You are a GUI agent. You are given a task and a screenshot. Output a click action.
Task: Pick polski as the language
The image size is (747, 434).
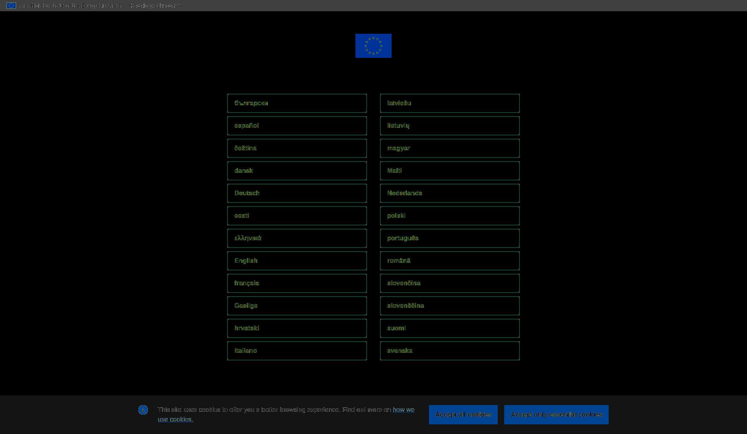click(450, 216)
